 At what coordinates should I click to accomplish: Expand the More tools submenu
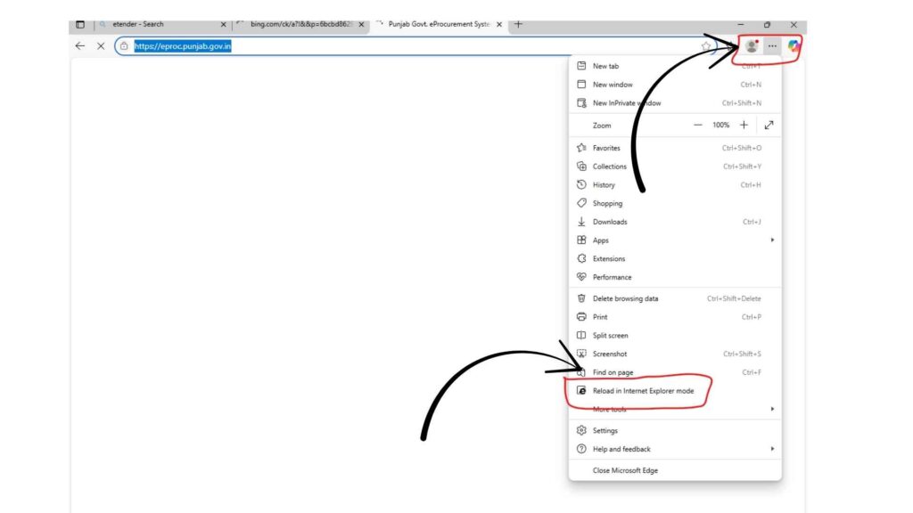675,410
